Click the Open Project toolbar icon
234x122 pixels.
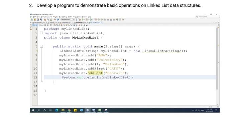point(38,19)
